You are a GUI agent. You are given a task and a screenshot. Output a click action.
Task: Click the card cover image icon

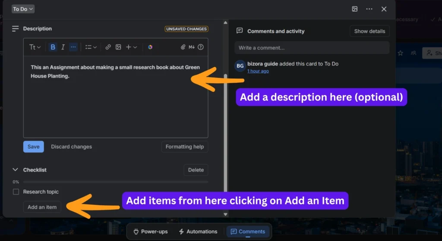[x=355, y=9]
